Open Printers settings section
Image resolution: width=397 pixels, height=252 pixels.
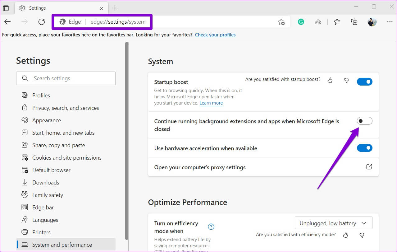click(66, 232)
